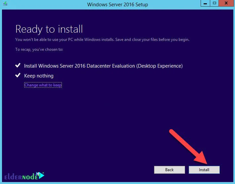Click the setup icon in title bar

coord(6,4)
